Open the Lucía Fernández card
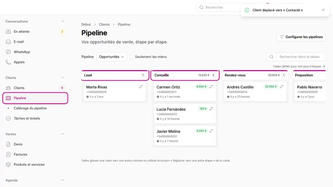The width and height of the screenshot is (333, 187). (185, 114)
